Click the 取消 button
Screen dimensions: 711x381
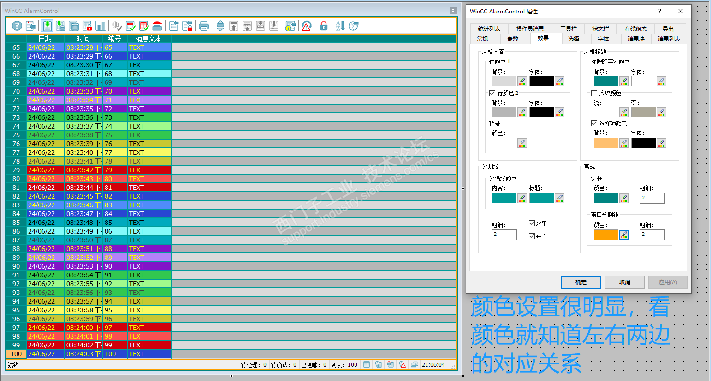[625, 282]
